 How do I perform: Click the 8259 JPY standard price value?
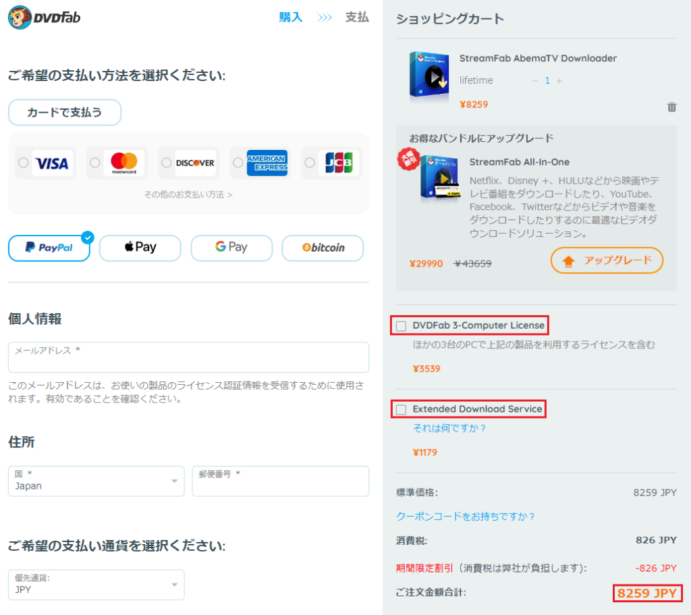pos(655,492)
